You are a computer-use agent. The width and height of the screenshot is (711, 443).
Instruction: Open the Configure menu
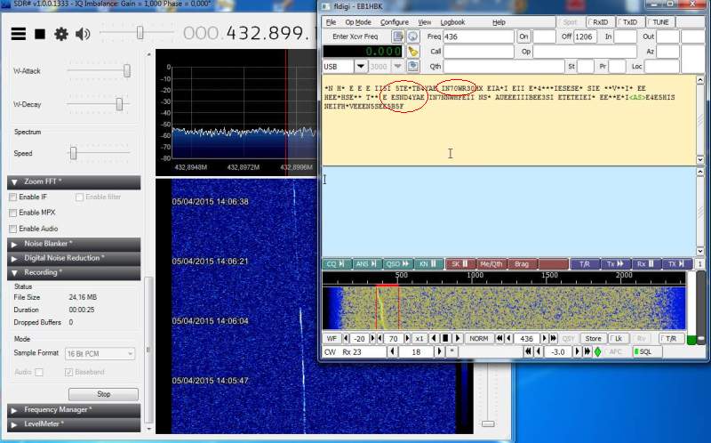[394, 21]
